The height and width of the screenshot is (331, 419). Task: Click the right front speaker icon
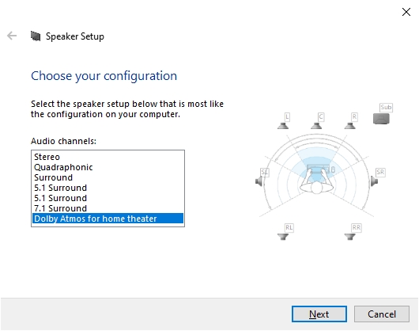pos(349,126)
